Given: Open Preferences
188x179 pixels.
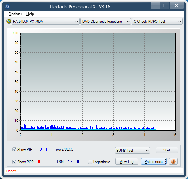Looking at the screenshot, I should 154,162.
